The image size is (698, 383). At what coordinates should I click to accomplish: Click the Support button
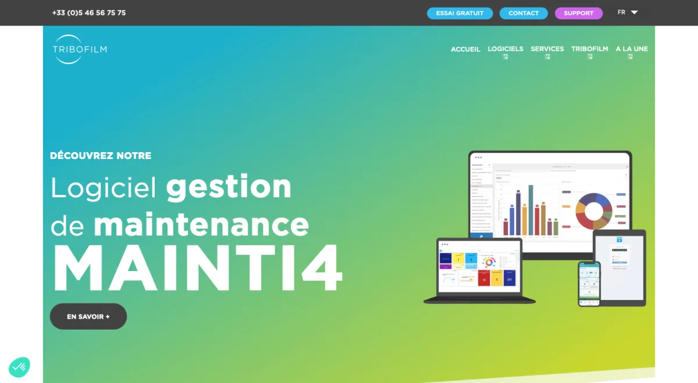(579, 13)
